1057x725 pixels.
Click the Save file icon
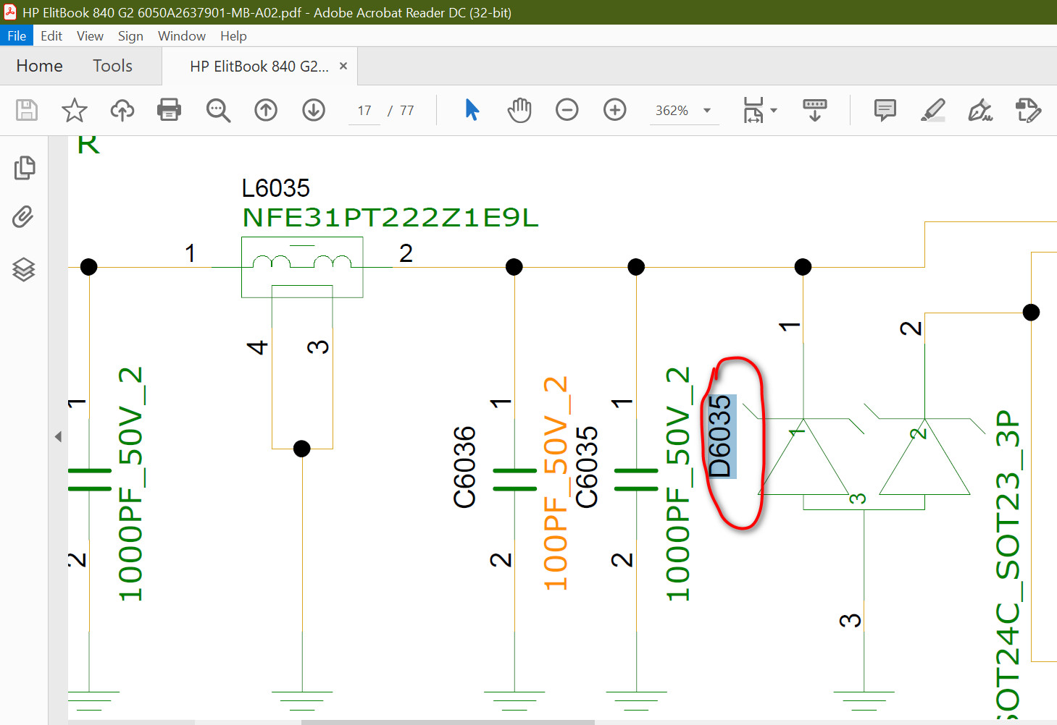pos(27,110)
